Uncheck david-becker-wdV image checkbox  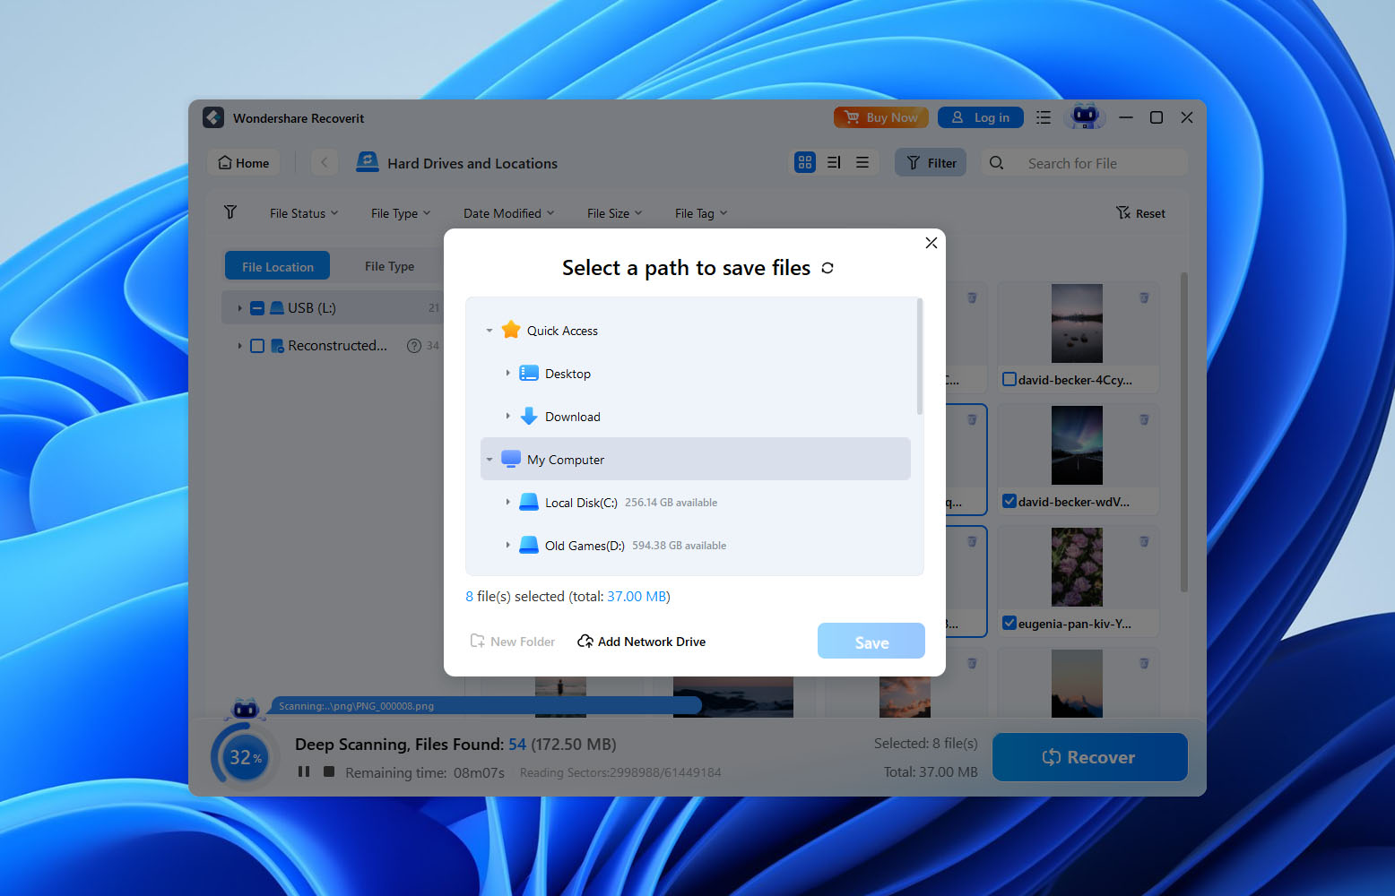[1009, 501]
